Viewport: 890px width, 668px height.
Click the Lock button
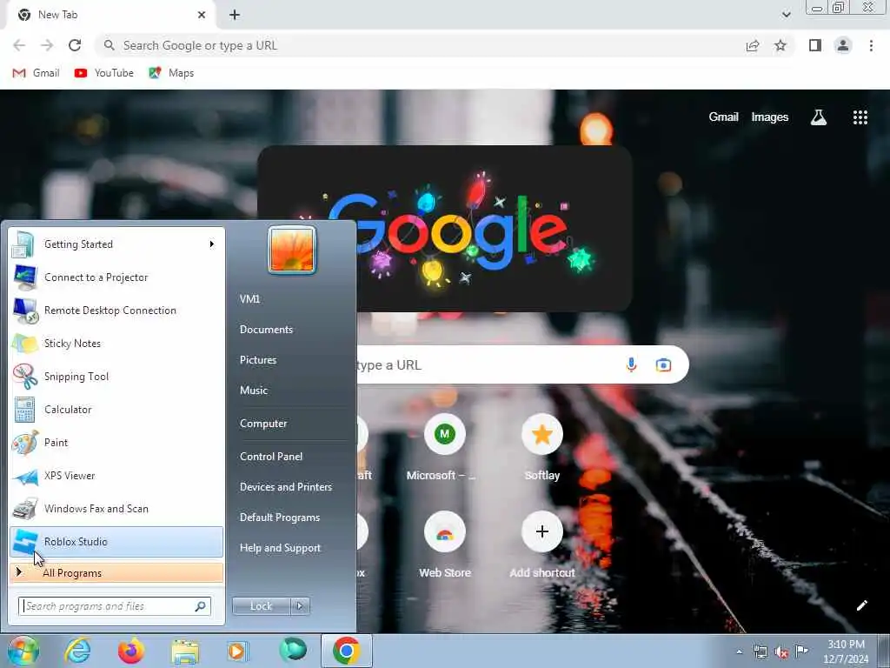pyautogui.click(x=261, y=606)
